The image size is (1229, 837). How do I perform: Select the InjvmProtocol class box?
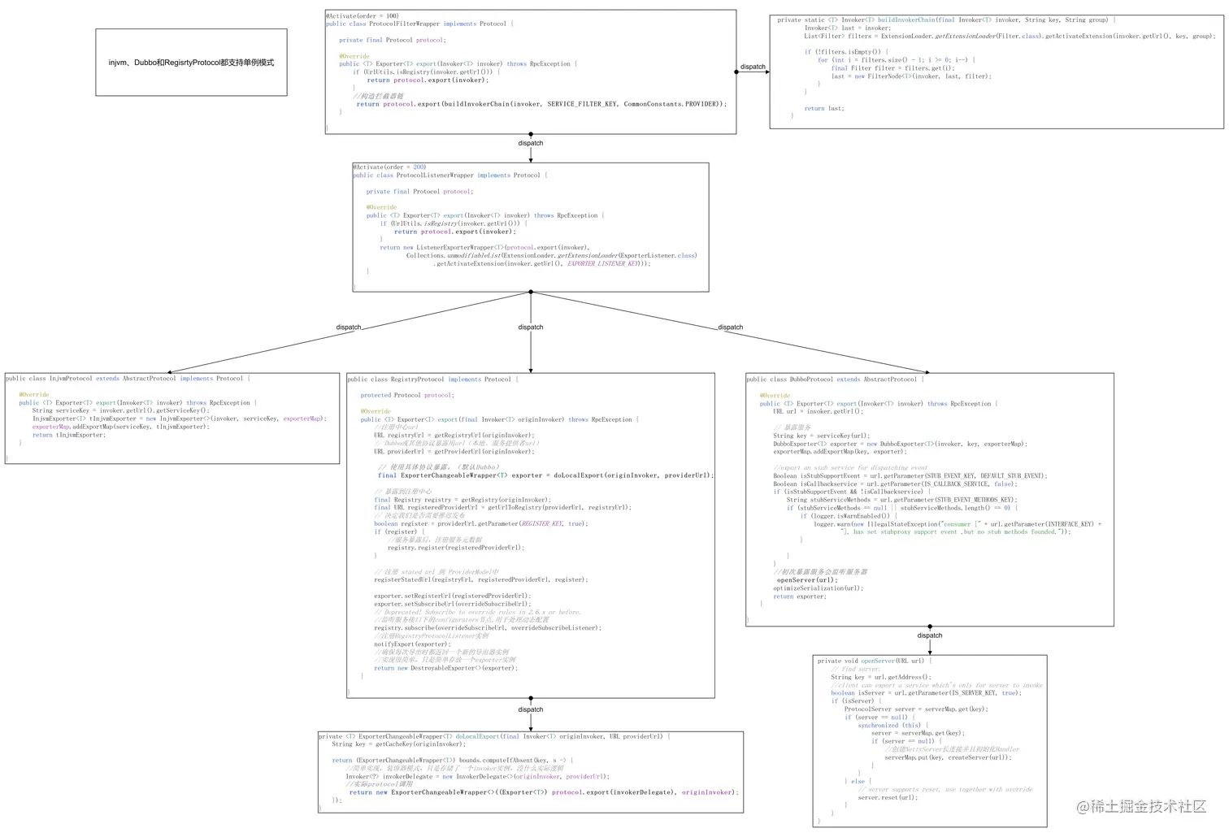172,418
